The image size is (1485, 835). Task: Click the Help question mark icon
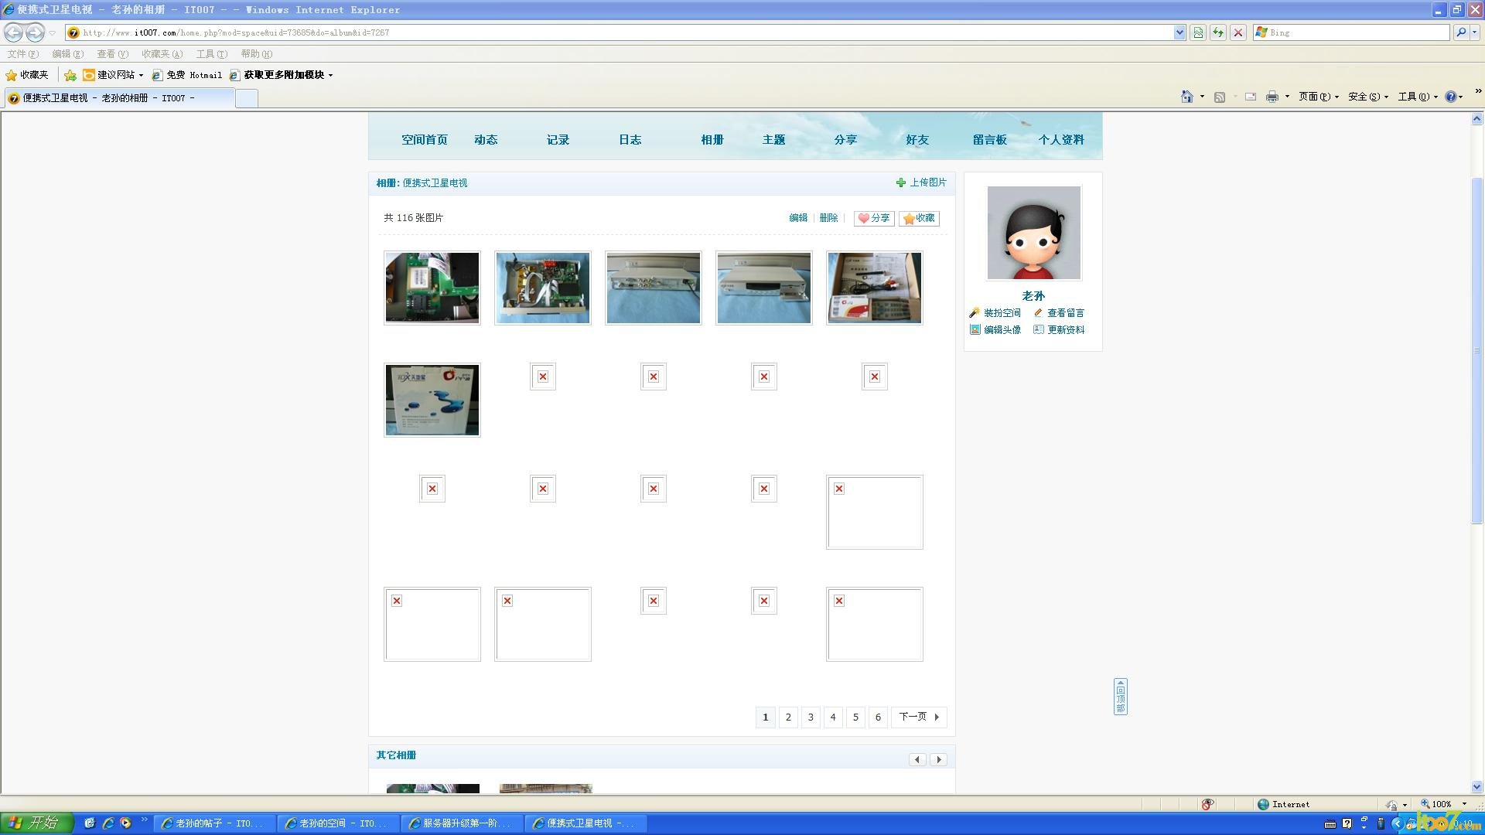[x=1451, y=97]
